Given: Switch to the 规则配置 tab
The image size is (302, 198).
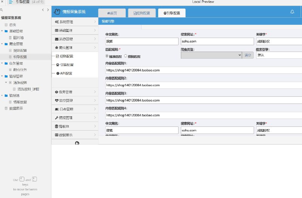Looking at the screenshot, I should point(142,13).
